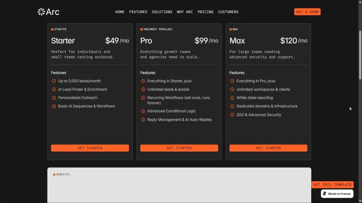Click check icon for Up to 5,000 leads/month
This screenshot has width=362, height=203.
click(54, 81)
